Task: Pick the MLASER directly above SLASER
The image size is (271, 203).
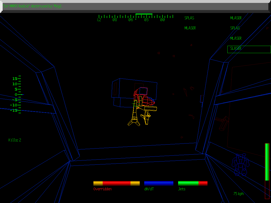Action: pos(236,38)
